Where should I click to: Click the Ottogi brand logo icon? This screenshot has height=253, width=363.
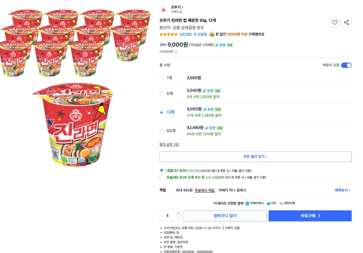(x=163, y=10)
